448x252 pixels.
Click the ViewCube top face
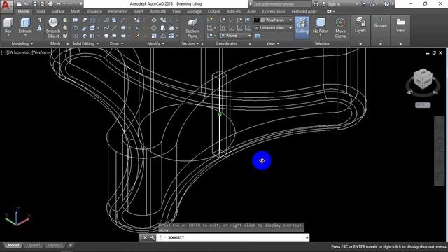[422, 73]
